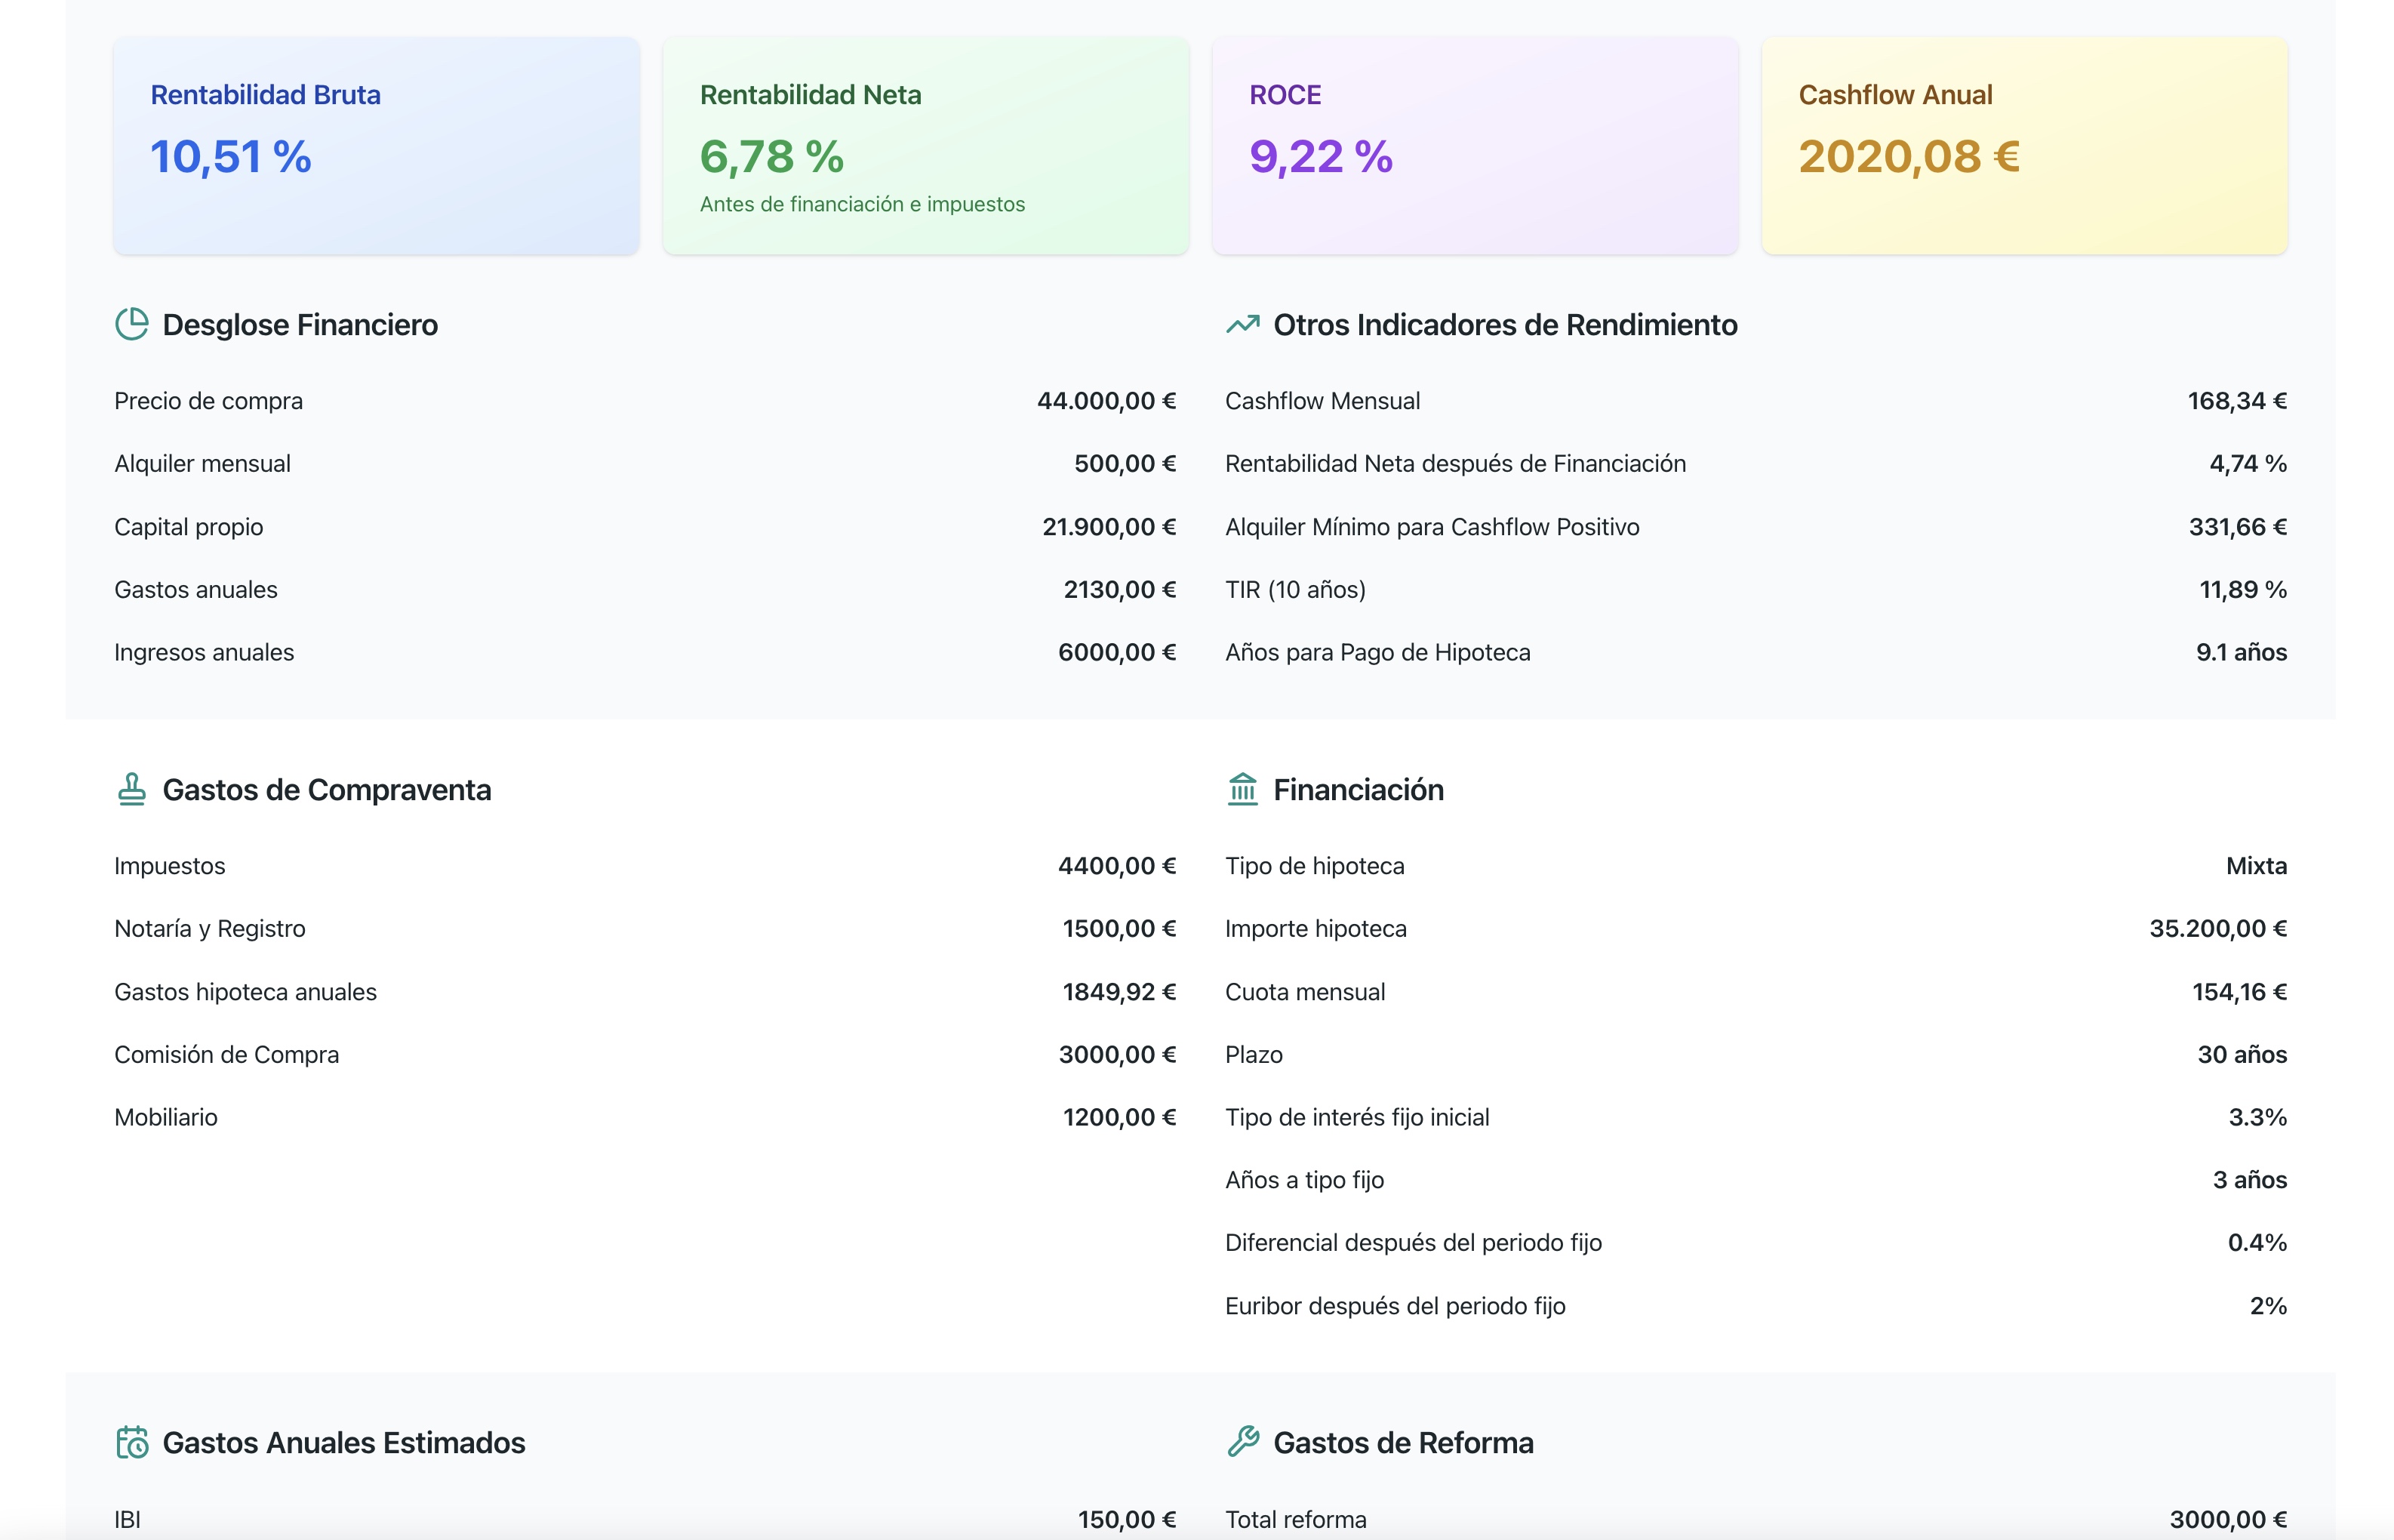Toggle the Rentabilidad Neta card

tap(925, 145)
